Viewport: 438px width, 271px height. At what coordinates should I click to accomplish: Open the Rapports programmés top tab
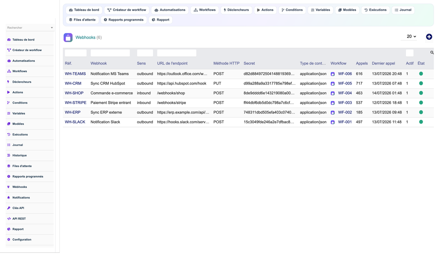(x=123, y=20)
